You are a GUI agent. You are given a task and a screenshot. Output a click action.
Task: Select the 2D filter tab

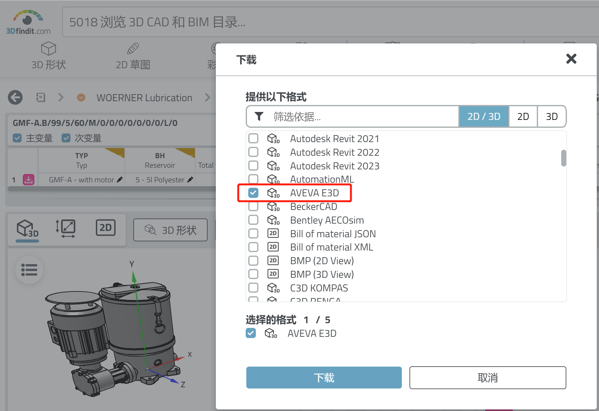point(523,116)
